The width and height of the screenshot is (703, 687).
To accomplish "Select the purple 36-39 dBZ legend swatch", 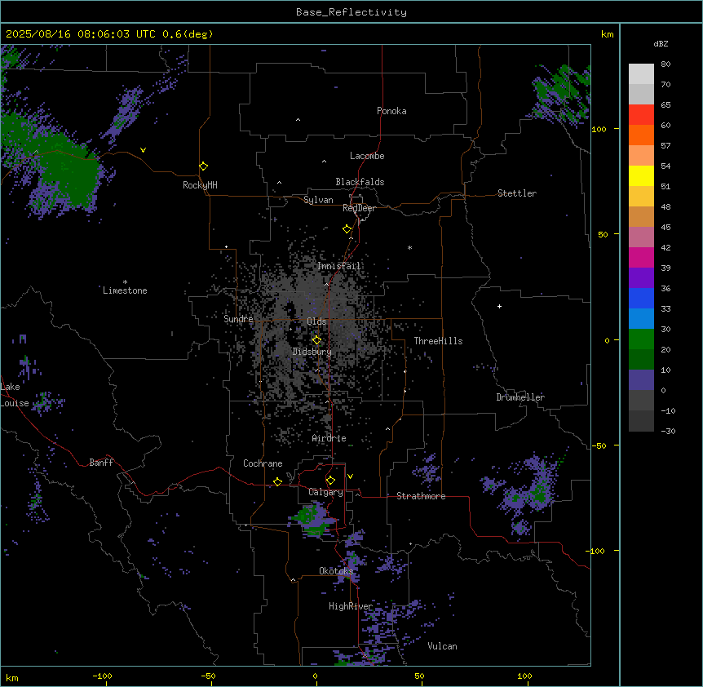I will pos(641,277).
